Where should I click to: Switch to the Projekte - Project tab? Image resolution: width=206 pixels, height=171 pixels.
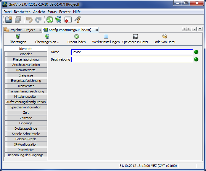pos(22,30)
